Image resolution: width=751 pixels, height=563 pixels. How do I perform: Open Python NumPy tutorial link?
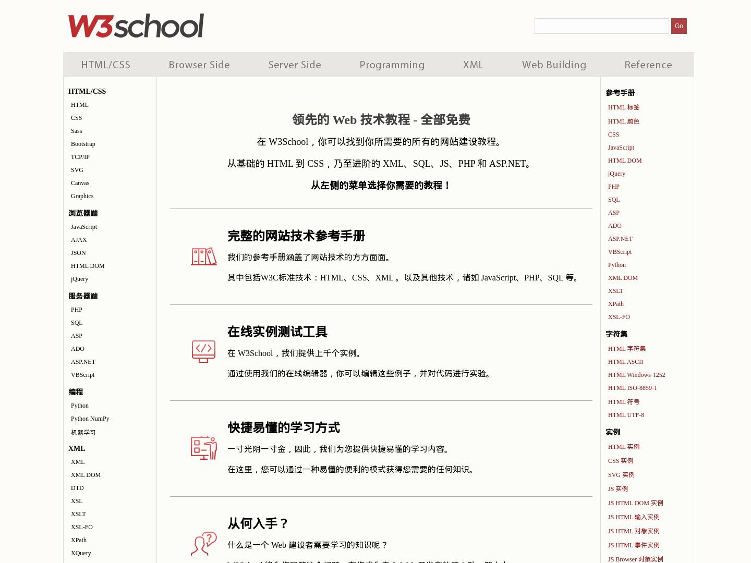point(90,419)
